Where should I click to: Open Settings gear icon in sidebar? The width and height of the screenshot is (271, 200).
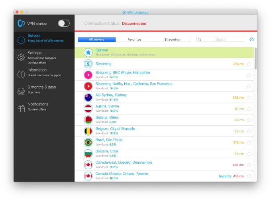[x=21, y=57]
